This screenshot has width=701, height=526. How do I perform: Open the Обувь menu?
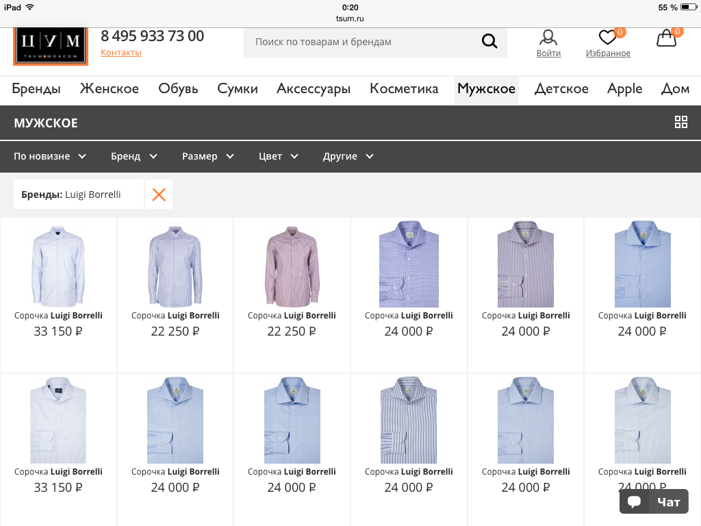coord(178,88)
